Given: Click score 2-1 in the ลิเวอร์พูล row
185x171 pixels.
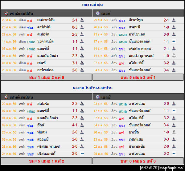Looking at the screenshot, I should pos(166,20).
